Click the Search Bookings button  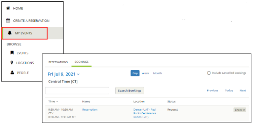tap(130, 91)
